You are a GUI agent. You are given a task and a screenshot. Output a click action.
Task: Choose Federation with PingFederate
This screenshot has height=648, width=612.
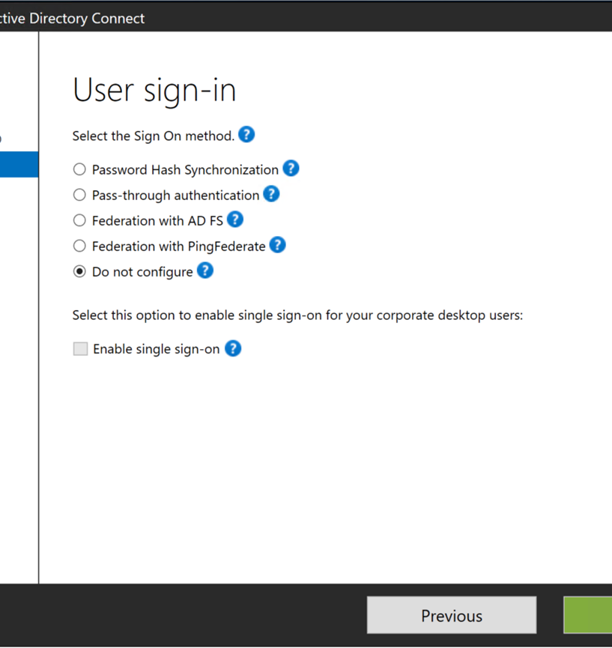pos(79,246)
